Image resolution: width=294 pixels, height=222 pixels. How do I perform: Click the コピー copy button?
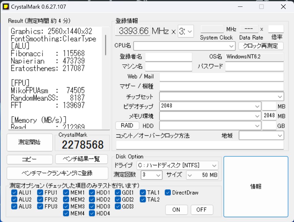[30, 159]
